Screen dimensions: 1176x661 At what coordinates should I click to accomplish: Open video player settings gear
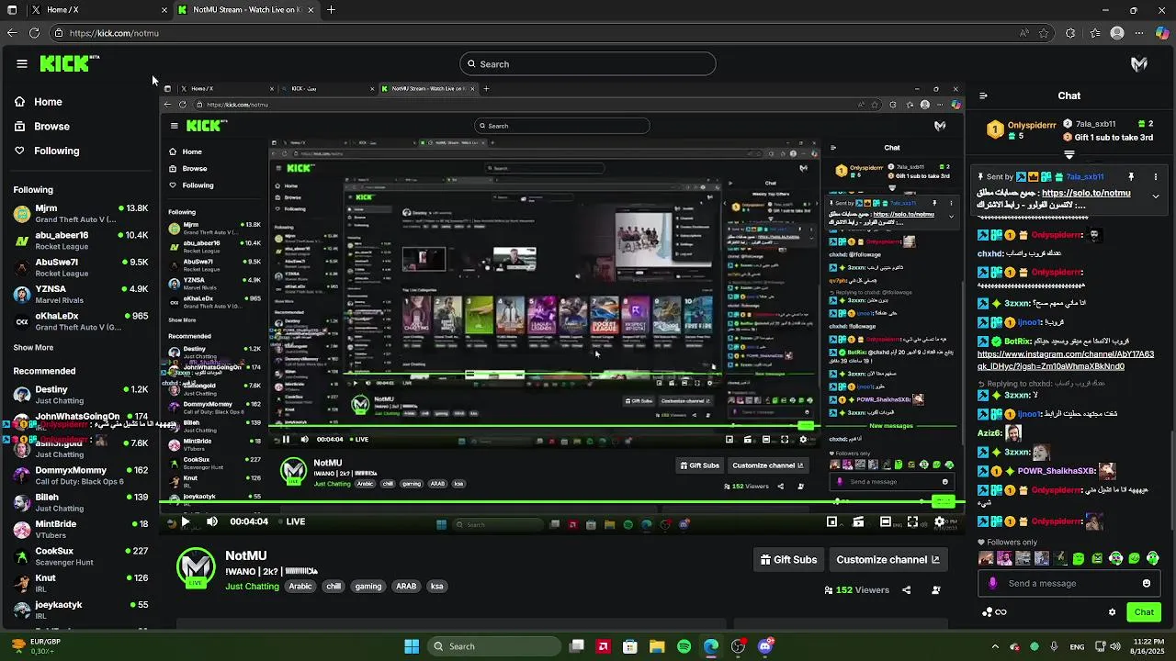coord(939,521)
